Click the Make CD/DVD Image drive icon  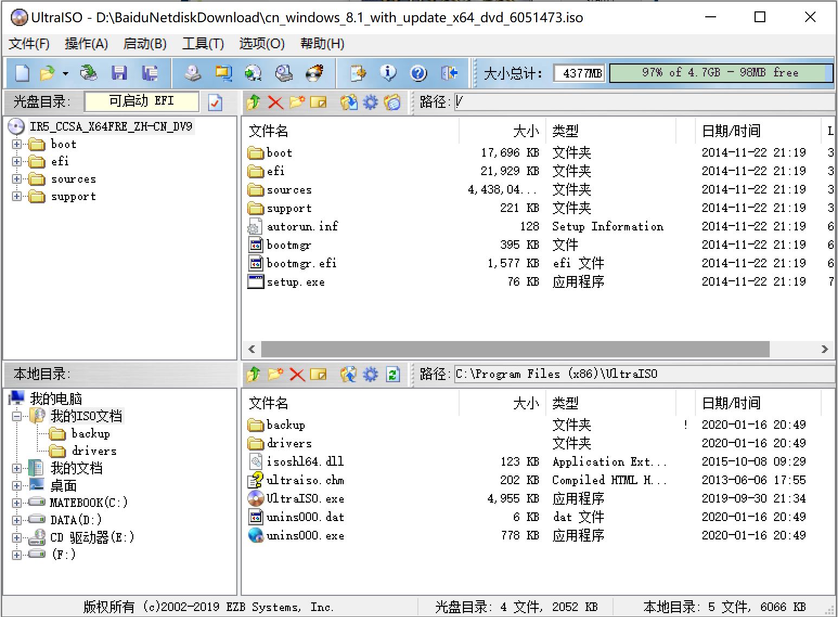click(x=193, y=73)
